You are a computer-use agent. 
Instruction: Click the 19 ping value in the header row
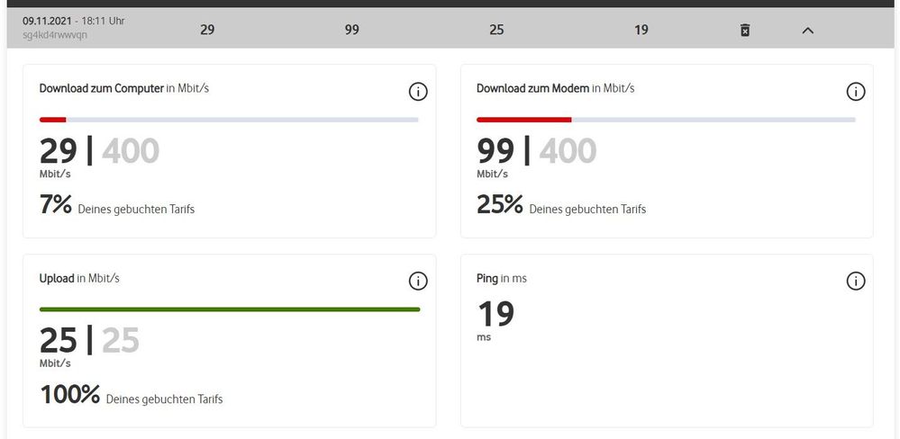641,30
